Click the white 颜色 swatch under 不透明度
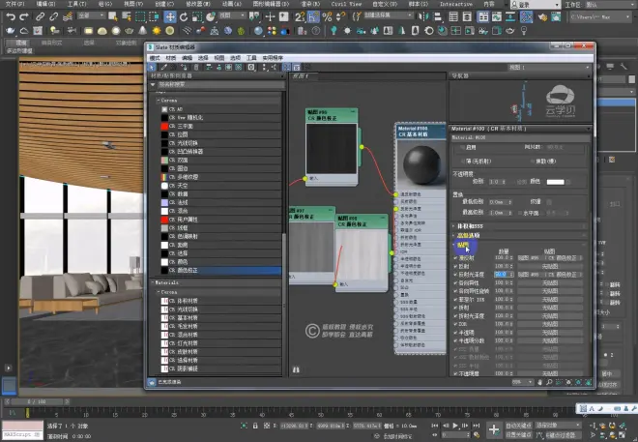Viewport: 638px width, 442px height. pyautogui.click(x=554, y=182)
